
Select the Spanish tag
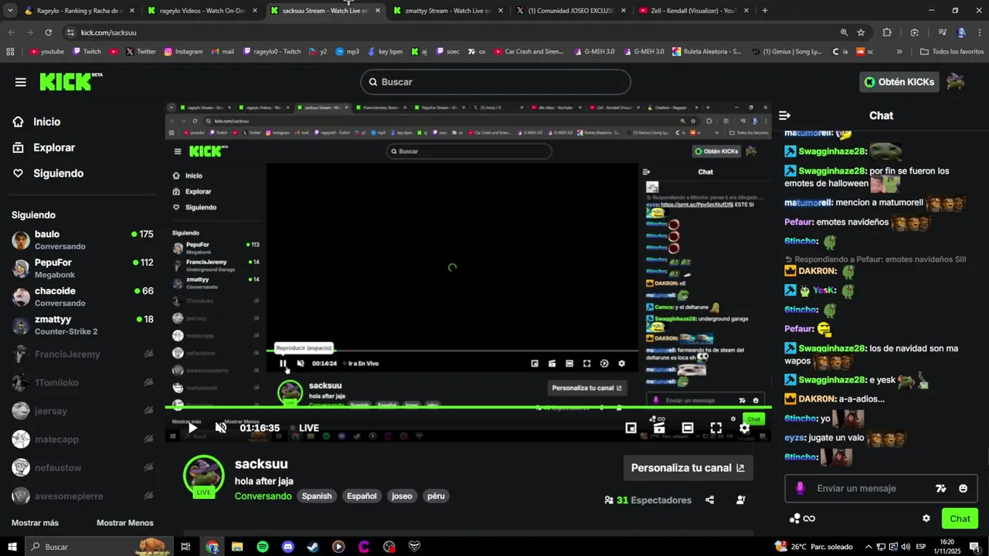pos(317,496)
